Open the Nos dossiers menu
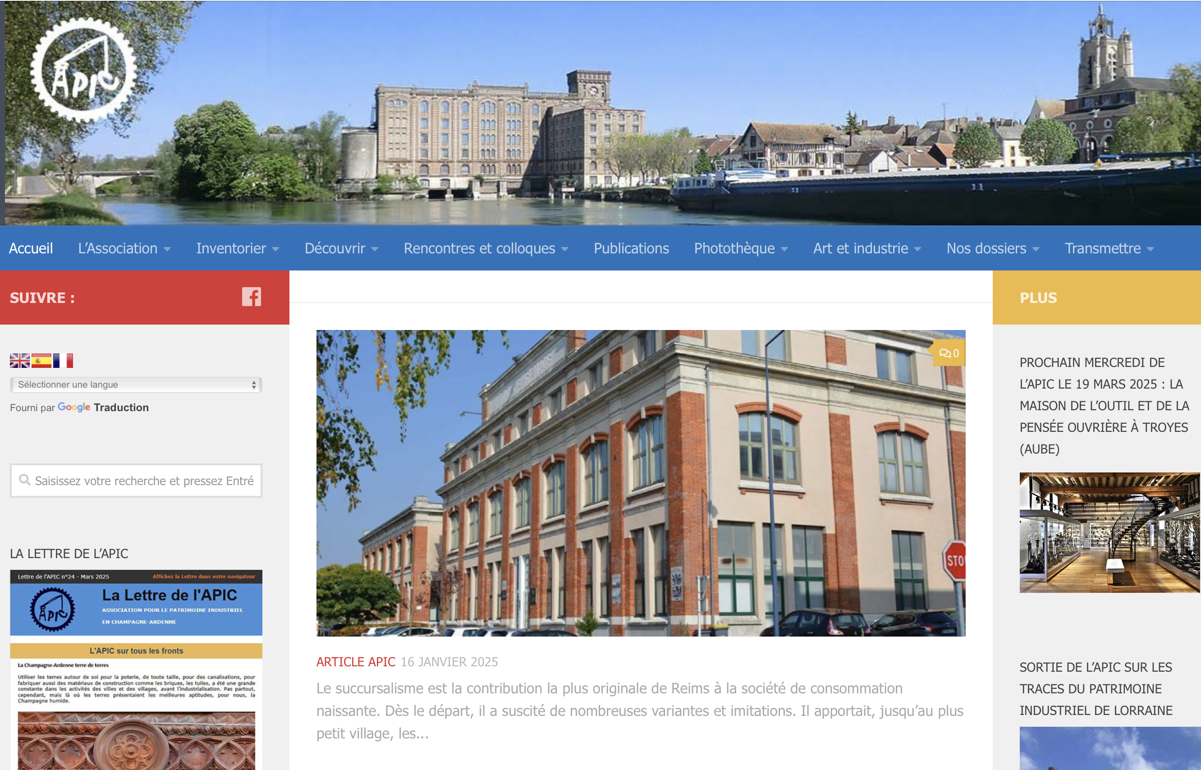1201x770 pixels. [x=993, y=248]
